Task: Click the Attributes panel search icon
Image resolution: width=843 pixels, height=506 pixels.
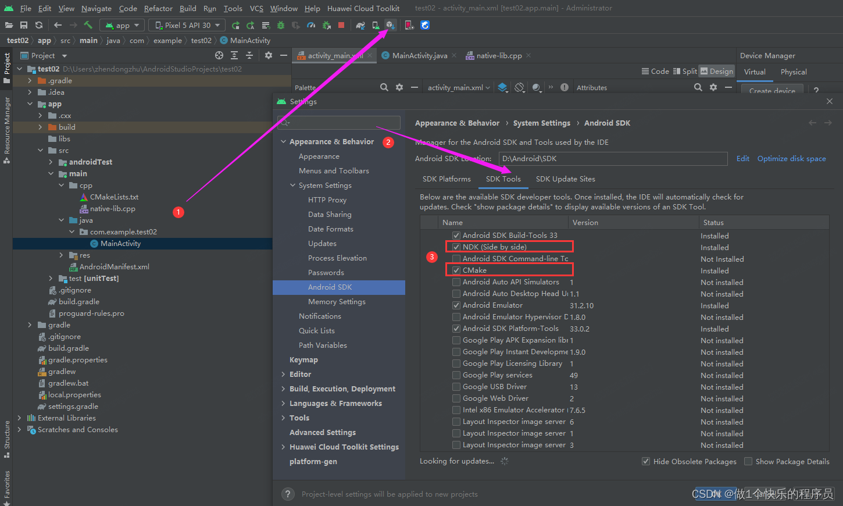Action: 698,87
